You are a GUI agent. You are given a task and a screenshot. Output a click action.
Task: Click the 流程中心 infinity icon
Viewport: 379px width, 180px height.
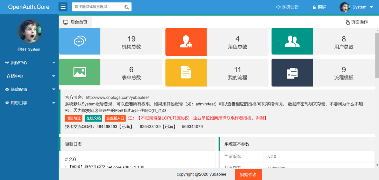tap(7, 62)
